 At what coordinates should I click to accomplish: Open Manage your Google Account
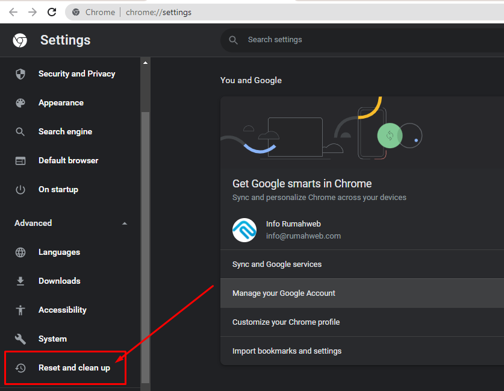coord(362,293)
